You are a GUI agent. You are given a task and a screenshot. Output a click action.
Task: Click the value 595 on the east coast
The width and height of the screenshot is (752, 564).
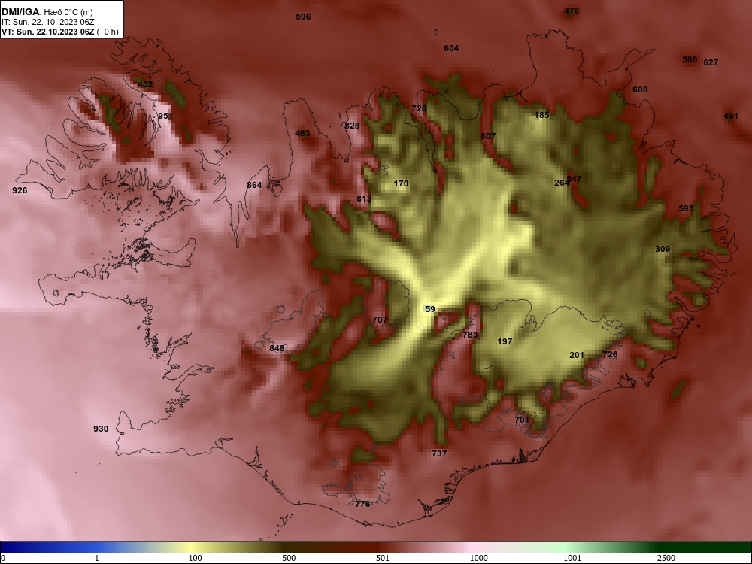687,208
